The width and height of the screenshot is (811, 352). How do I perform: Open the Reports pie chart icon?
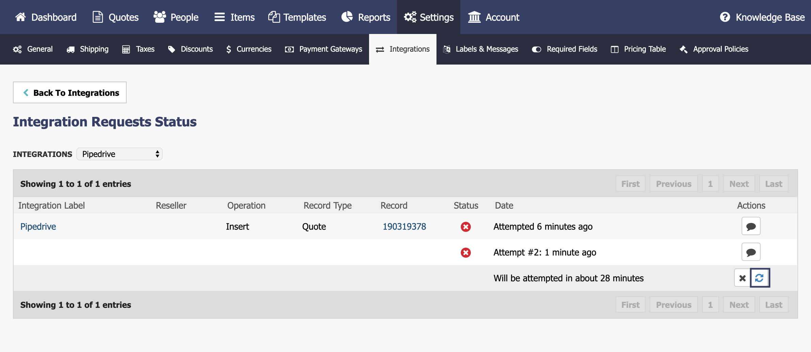[x=347, y=17]
